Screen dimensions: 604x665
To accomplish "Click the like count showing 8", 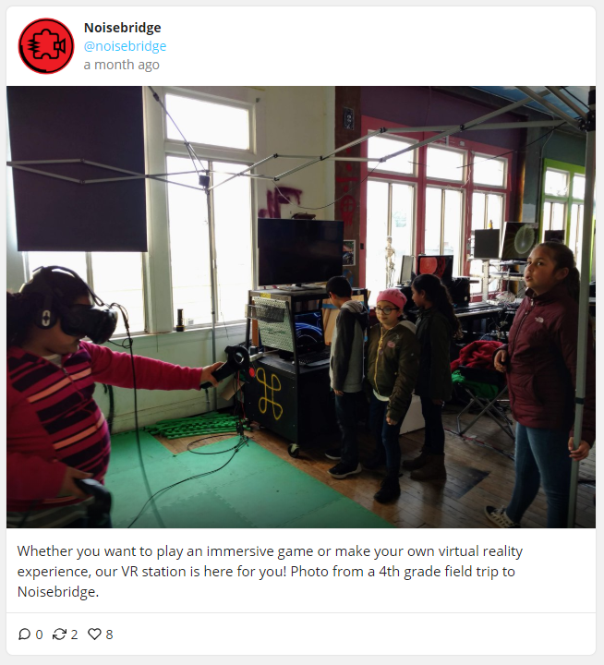I will 109,635.
